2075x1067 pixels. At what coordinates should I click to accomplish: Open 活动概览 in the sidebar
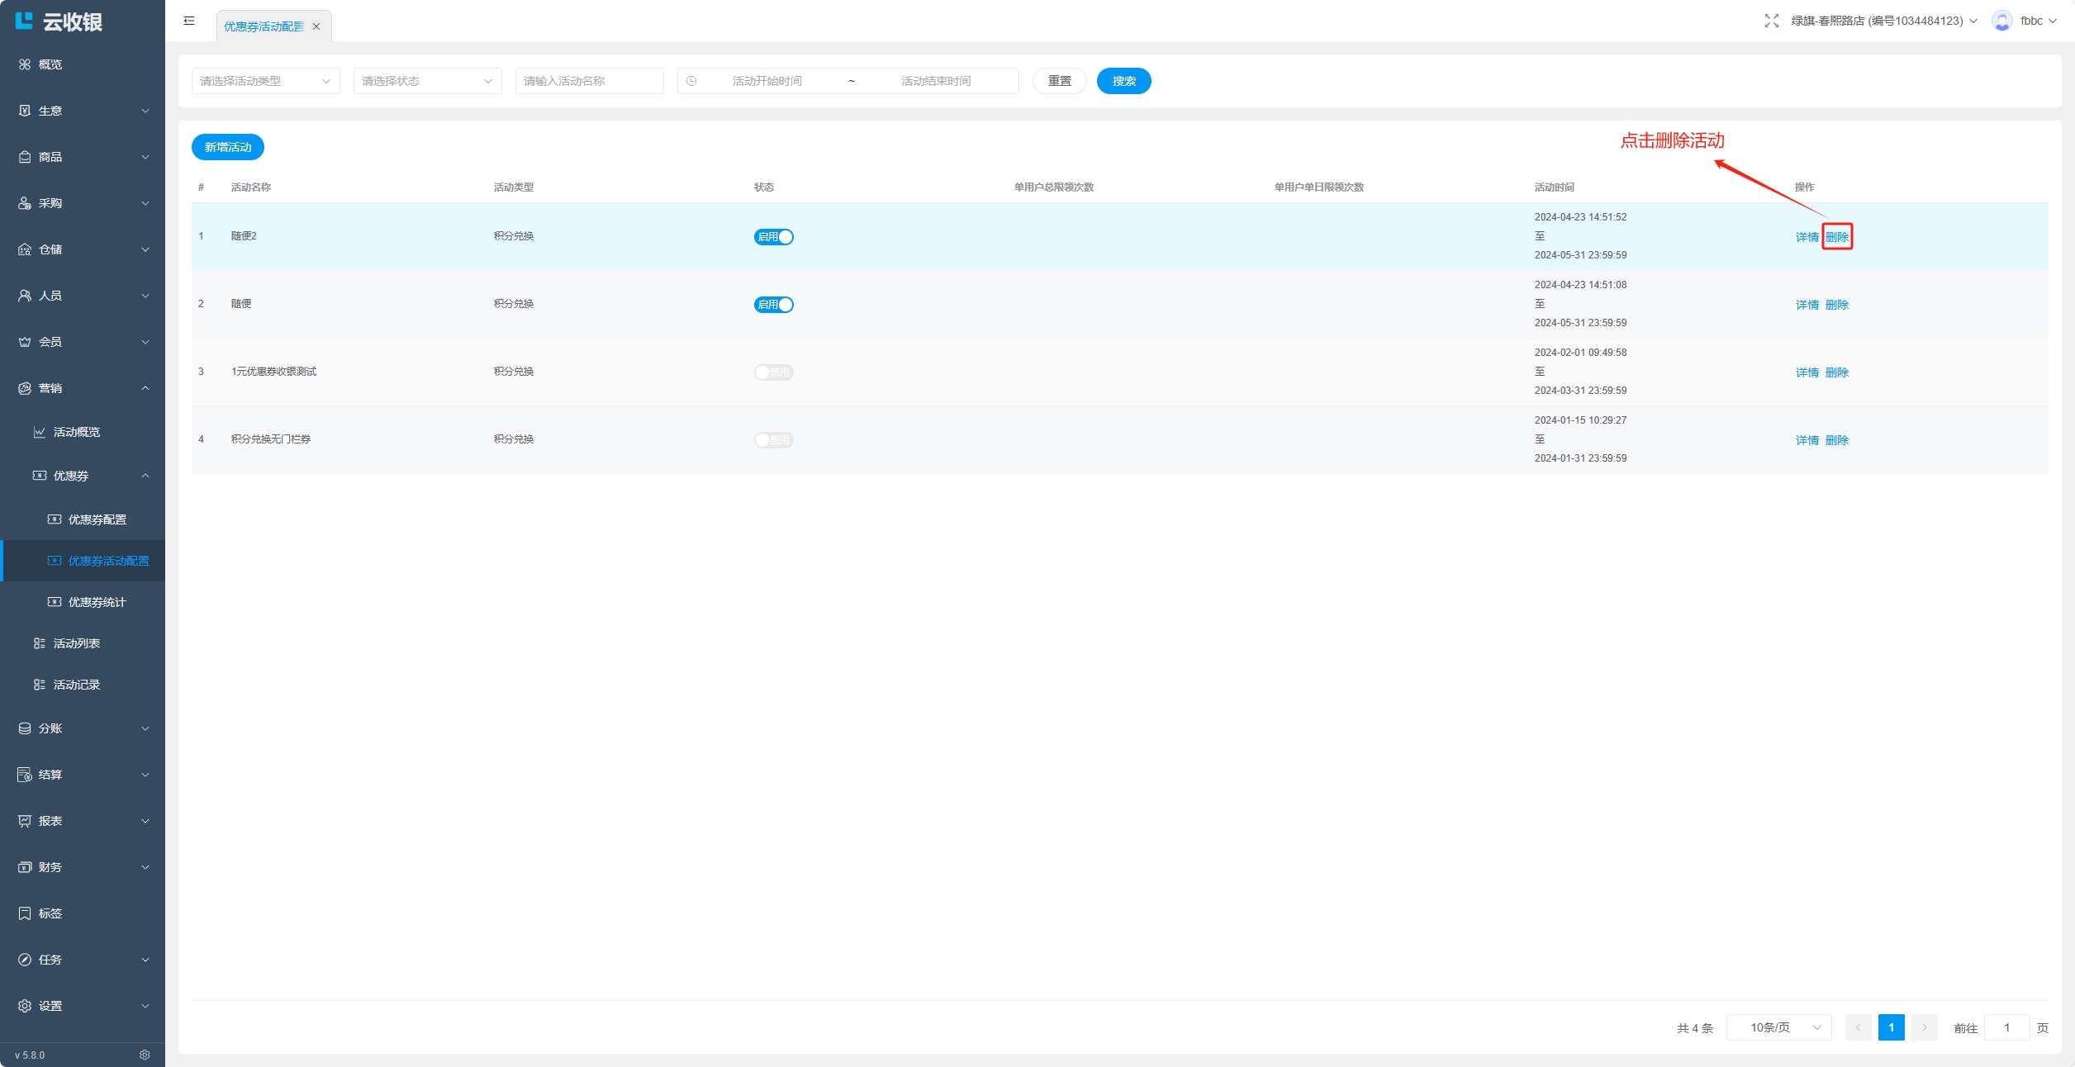pyautogui.click(x=76, y=432)
